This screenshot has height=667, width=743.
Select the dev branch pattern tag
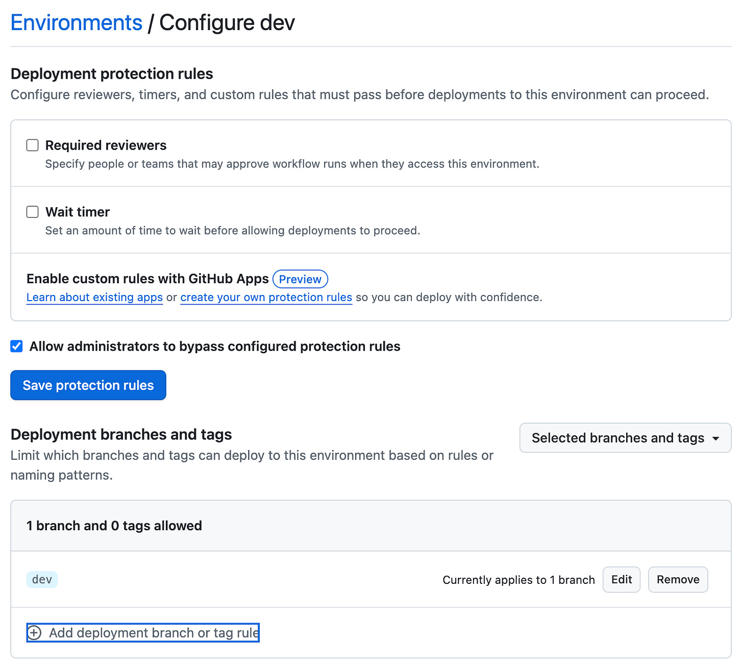(x=42, y=580)
